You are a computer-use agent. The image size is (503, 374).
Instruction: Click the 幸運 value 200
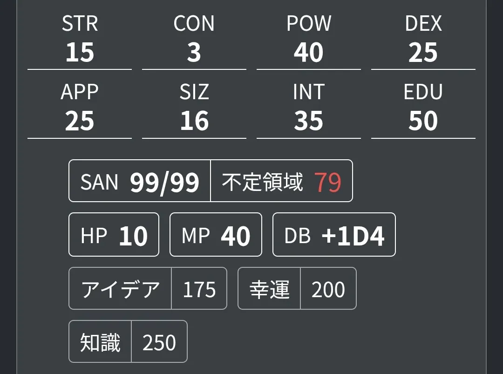click(328, 289)
